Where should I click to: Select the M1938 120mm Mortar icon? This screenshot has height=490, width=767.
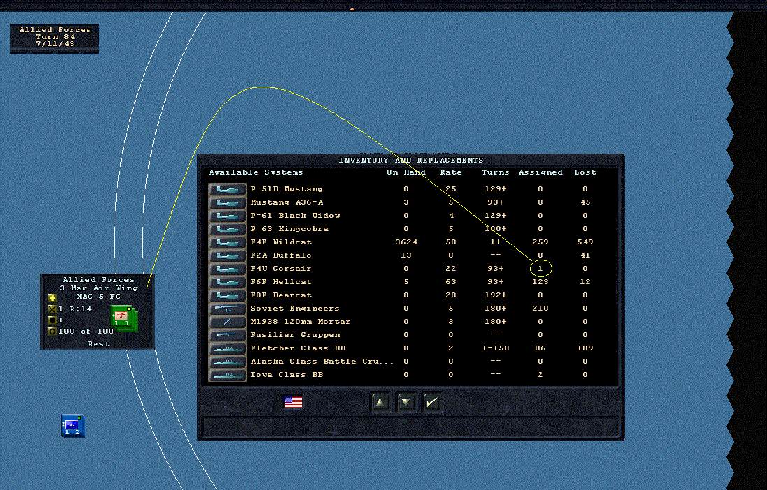coord(227,322)
